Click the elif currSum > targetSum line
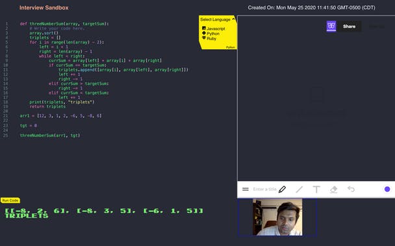395x246 pixels. pyautogui.click(x=79, y=84)
